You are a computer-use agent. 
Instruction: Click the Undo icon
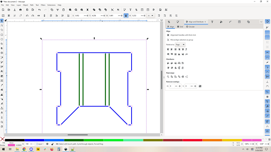tap(40, 10)
